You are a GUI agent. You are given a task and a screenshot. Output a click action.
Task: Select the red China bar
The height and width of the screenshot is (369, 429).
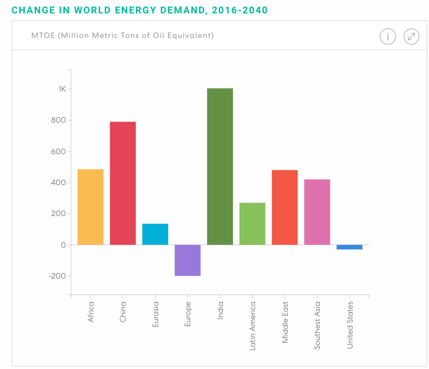click(x=123, y=183)
